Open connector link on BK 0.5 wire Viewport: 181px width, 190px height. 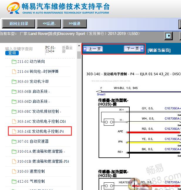[x=173, y=149]
